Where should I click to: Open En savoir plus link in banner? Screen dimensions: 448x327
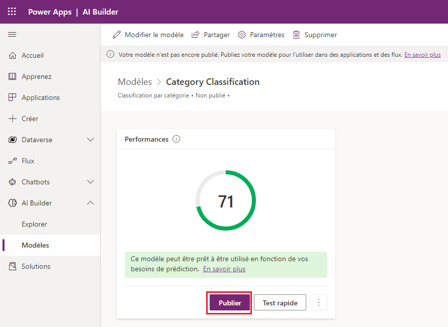click(422, 55)
